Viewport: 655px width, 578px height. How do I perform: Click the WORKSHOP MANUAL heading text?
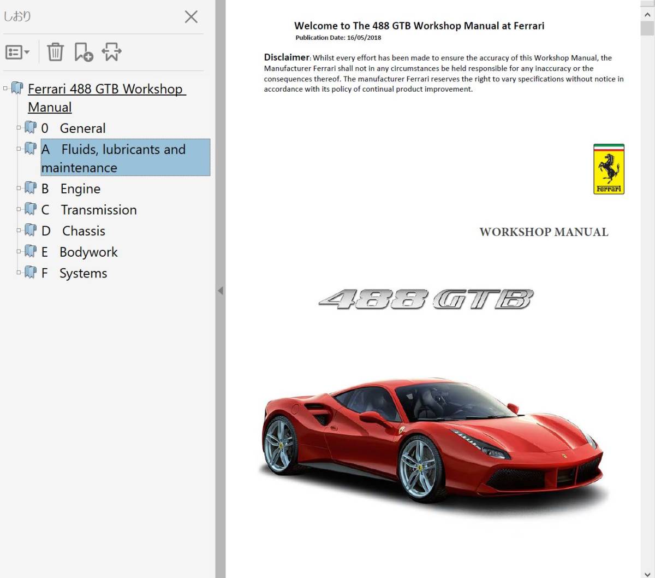(x=544, y=232)
